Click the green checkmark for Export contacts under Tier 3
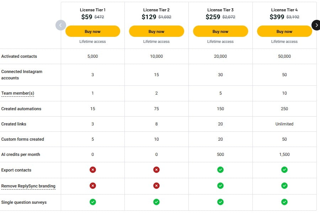Viewport: 320px width, 214px height. click(220, 170)
